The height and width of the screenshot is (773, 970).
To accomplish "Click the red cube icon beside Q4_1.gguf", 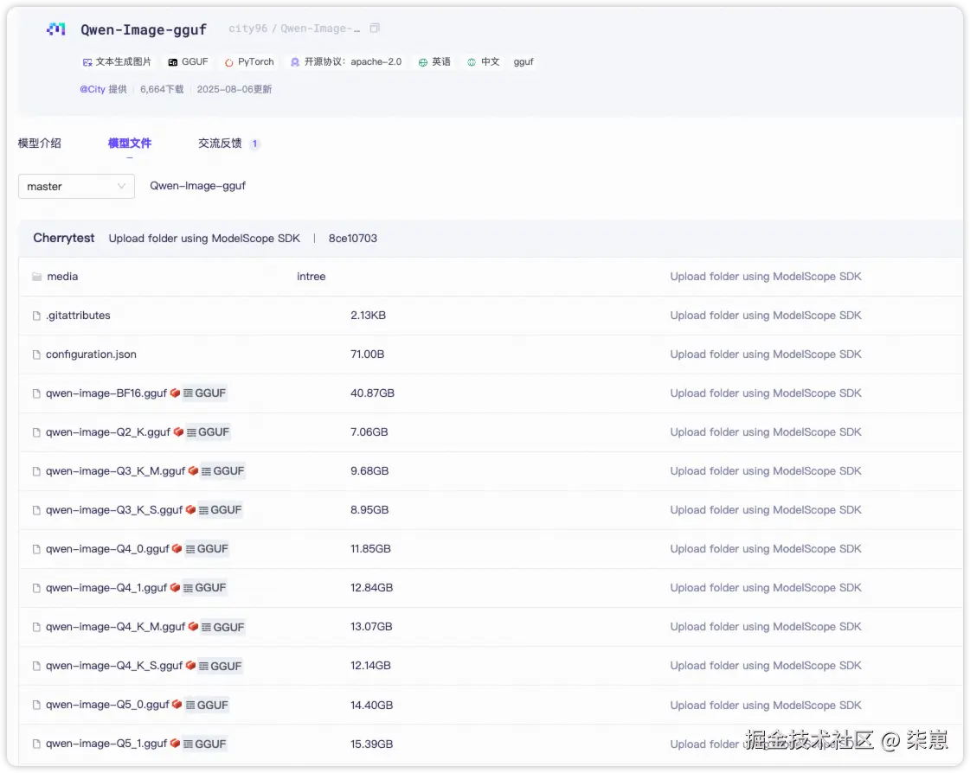I will 175,587.
